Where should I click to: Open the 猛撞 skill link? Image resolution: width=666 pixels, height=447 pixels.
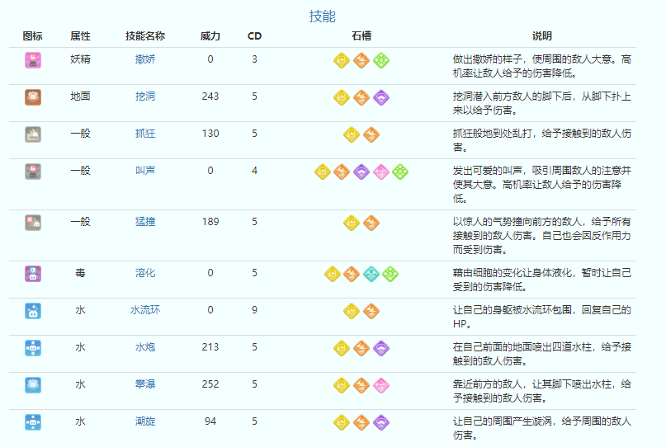[x=145, y=222]
